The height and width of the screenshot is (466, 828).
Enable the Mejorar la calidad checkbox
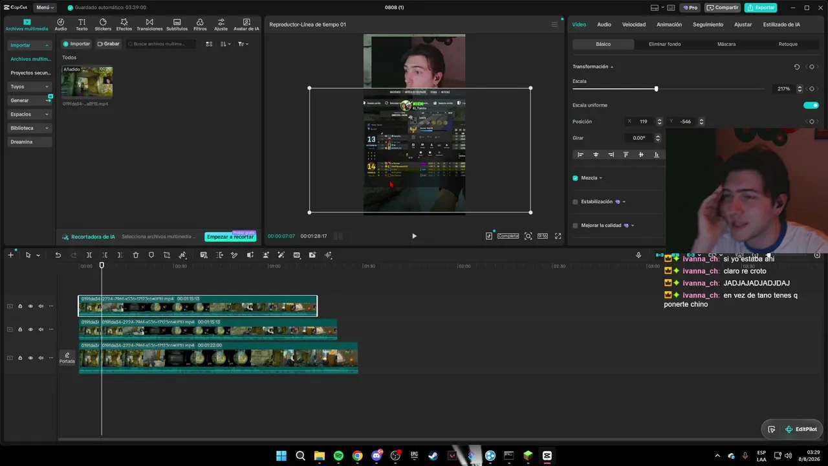[x=575, y=225]
